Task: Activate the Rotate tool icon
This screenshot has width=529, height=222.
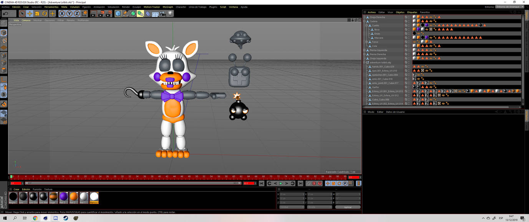Action: pos(45,13)
